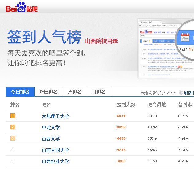The width and height of the screenshot is (194, 169).
Task: Open the 太原理工大学 forum link
Action: click(55, 116)
